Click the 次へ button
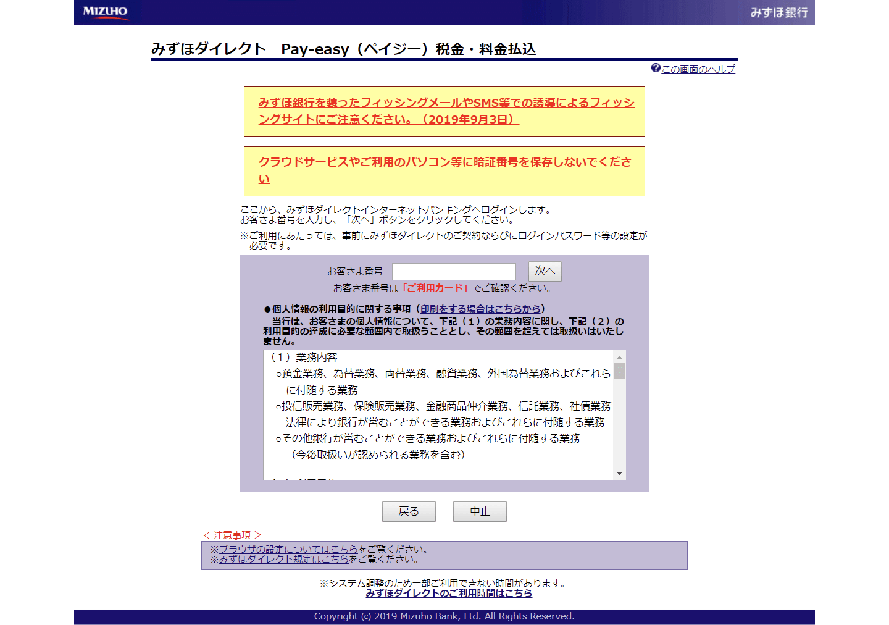Viewport: 889px width, 625px height. [545, 271]
